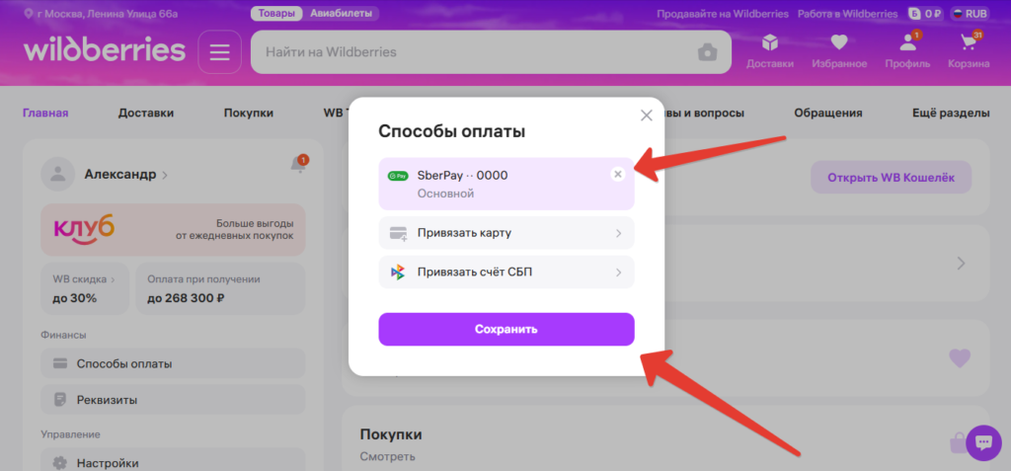Open Привязать счёт СБП option

tap(506, 273)
